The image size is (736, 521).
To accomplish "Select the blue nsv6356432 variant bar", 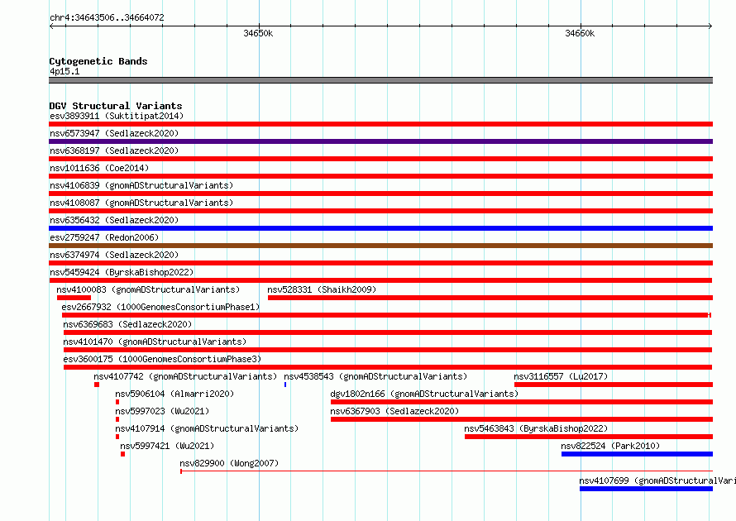I will point(380,228).
